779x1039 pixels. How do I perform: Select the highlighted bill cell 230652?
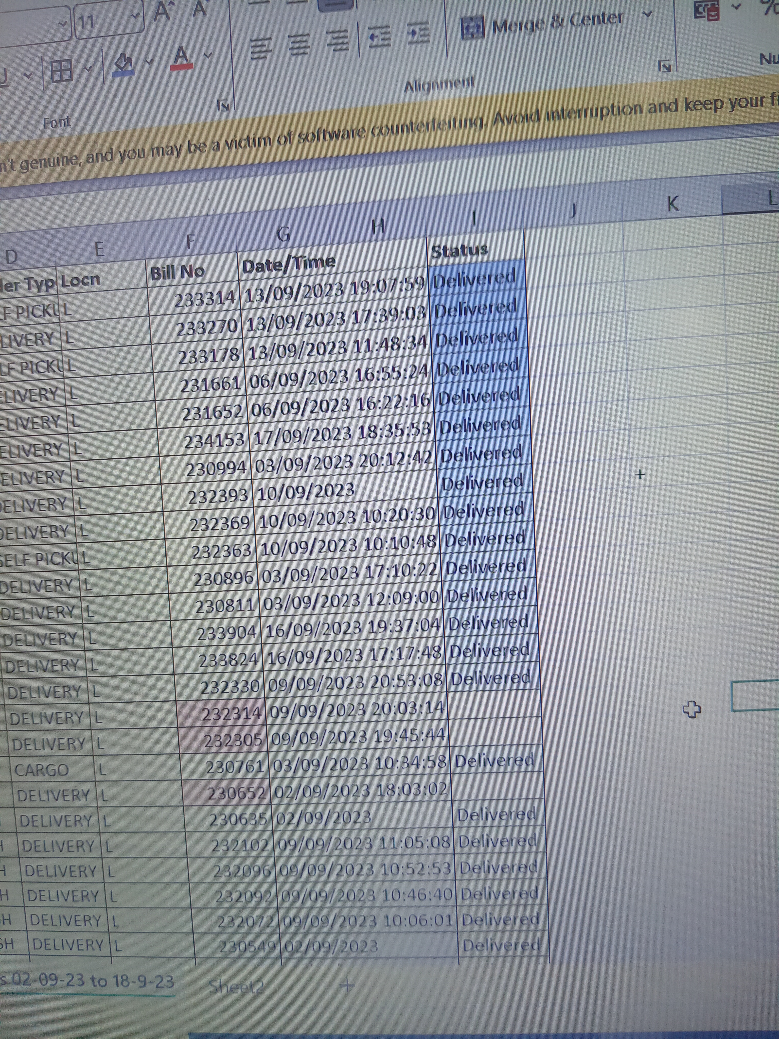click(227, 793)
